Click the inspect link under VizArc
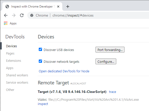Image resolution: width=149 pixels, height=111 pixels. click(43, 104)
